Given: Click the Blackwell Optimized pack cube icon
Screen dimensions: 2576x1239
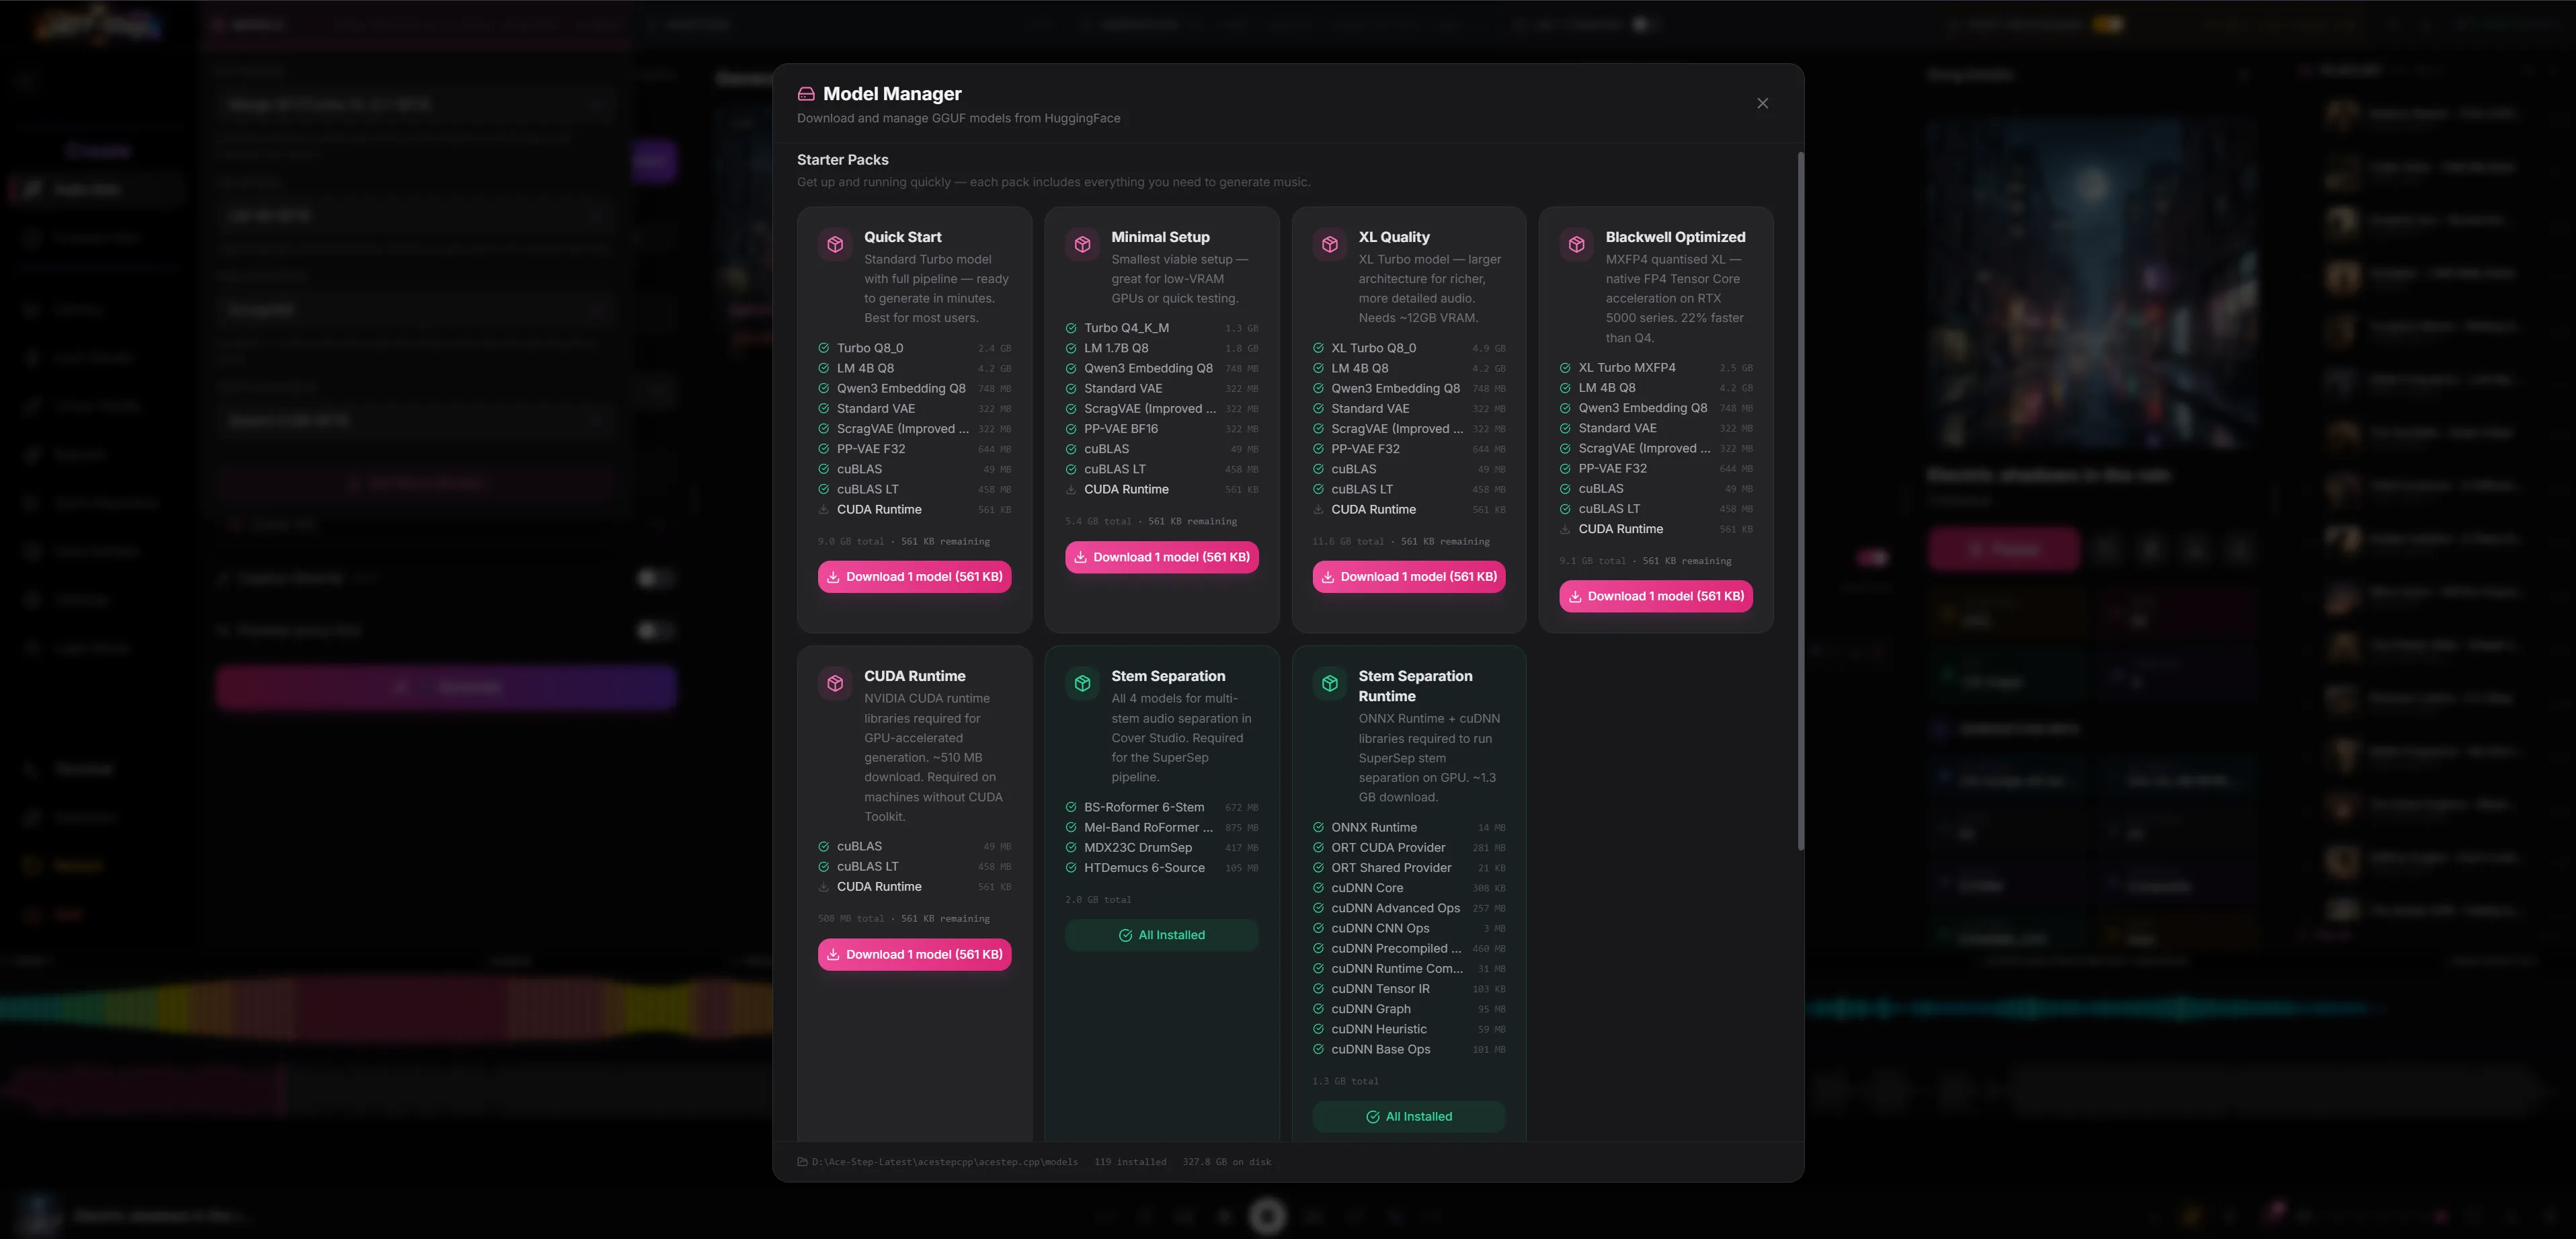Looking at the screenshot, I should 1576,244.
